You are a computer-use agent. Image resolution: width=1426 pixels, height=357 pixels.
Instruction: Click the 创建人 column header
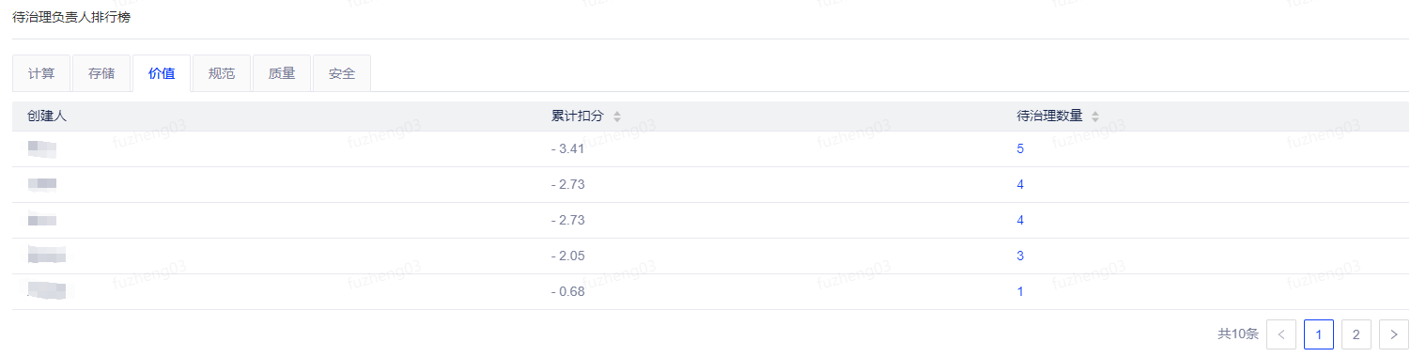[x=47, y=116]
